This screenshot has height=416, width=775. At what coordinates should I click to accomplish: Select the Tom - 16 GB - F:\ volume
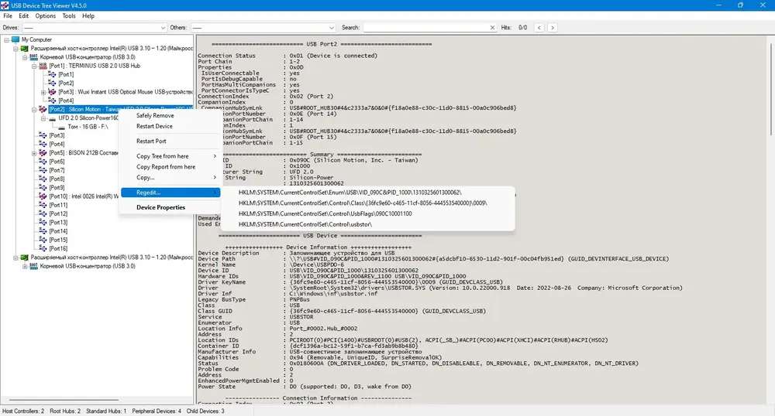pyautogui.click(x=88, y=127)
